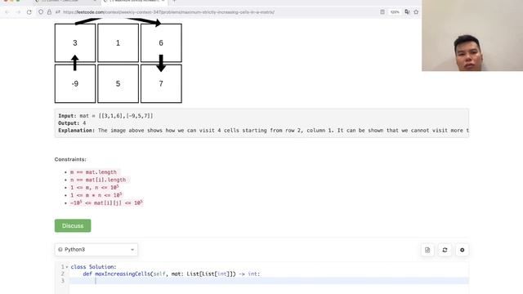Click the maxIncreasingCells function definition line

coord(172,274)
